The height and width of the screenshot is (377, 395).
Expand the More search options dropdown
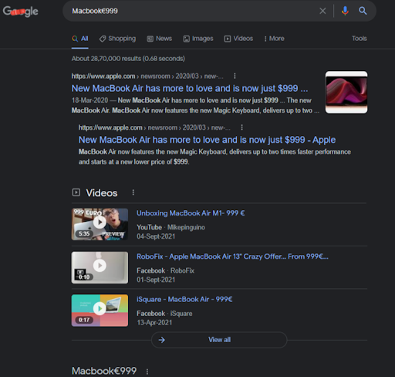click(274, 39)
